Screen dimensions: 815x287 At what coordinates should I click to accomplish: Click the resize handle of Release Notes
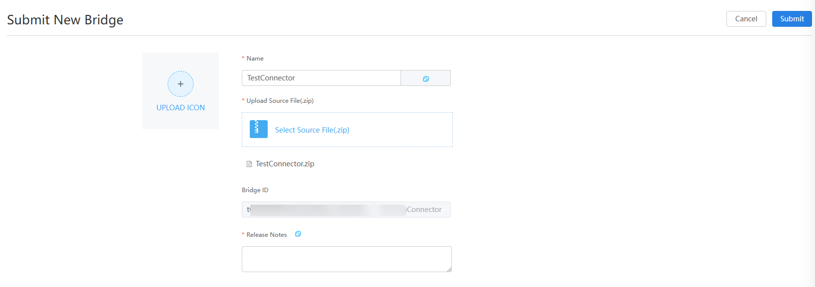point(449,269)
